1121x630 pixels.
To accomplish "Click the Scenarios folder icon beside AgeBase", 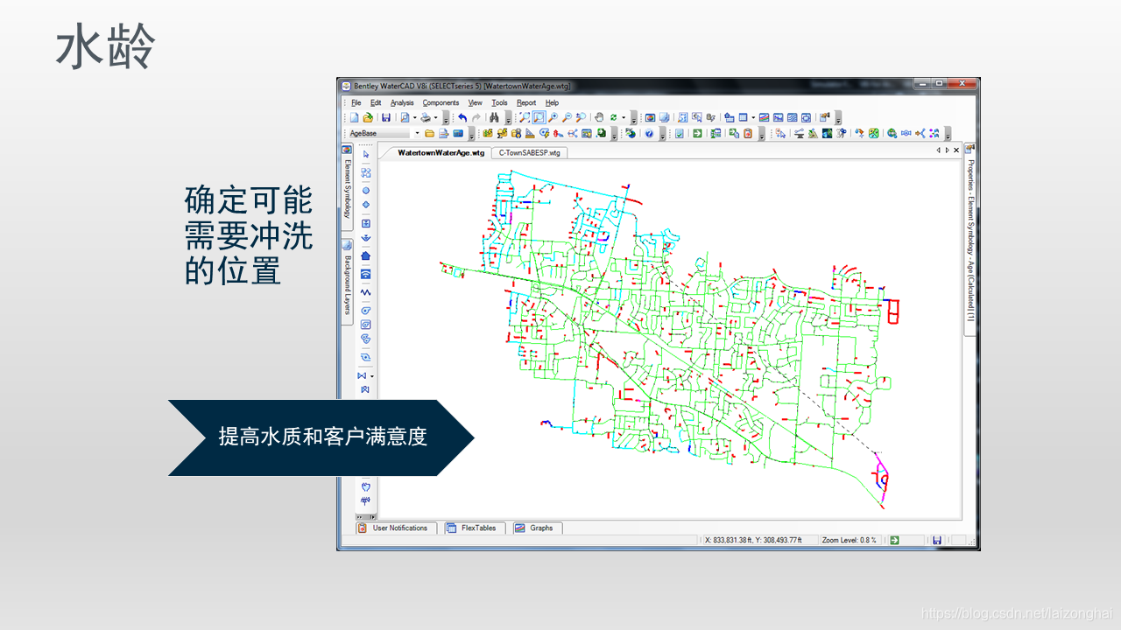I will click(x=429, y=134).
